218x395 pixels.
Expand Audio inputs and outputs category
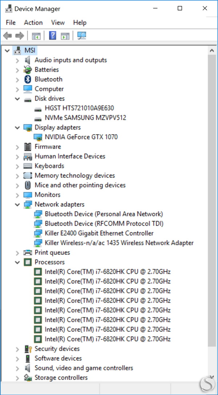click(x=17, y=61)
